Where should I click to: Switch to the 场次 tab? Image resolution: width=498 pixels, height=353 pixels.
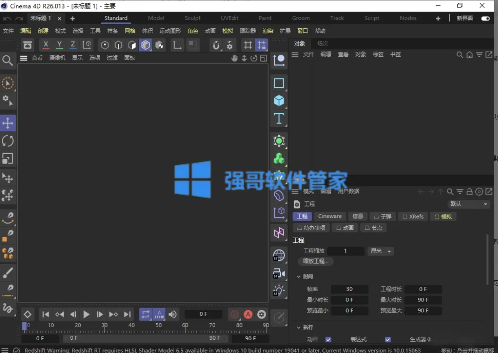coord(323,43)
